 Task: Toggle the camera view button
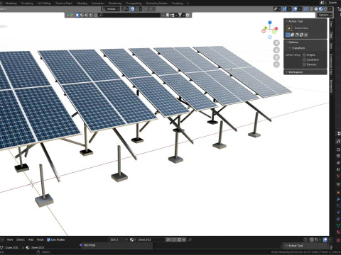coord(276,57)
